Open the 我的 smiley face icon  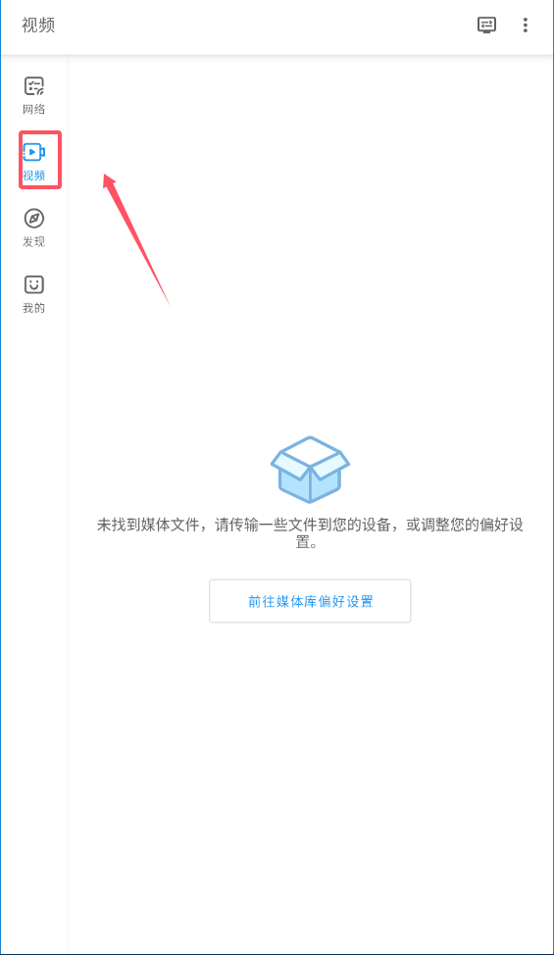(x=34, y=284)
